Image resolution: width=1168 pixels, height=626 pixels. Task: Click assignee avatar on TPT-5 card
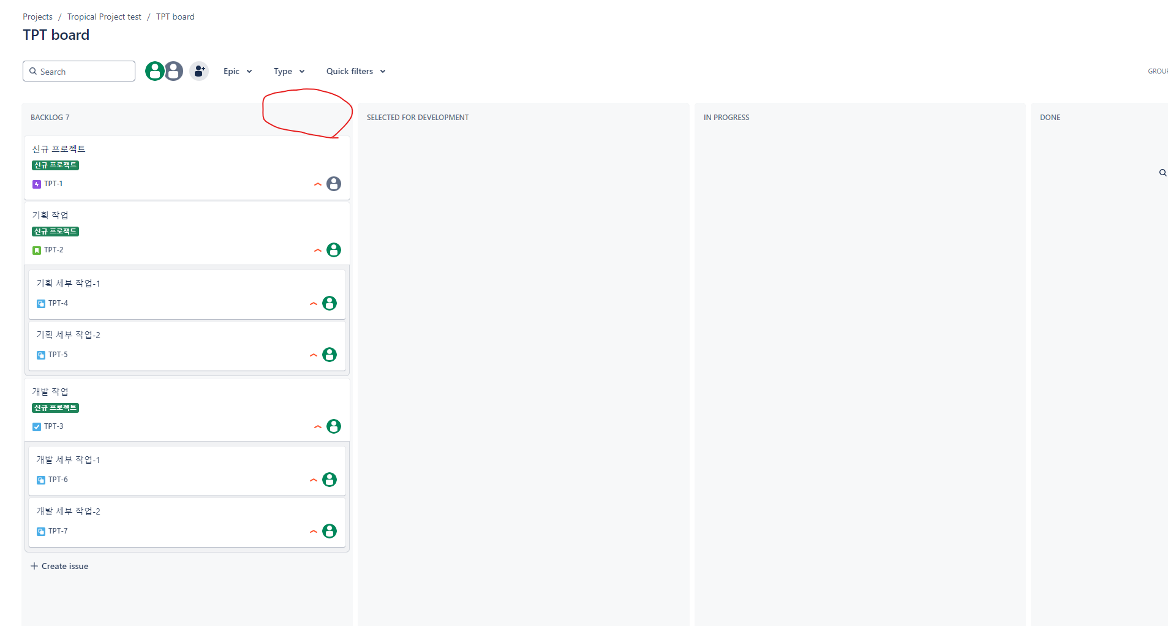(x=330, y=355)
